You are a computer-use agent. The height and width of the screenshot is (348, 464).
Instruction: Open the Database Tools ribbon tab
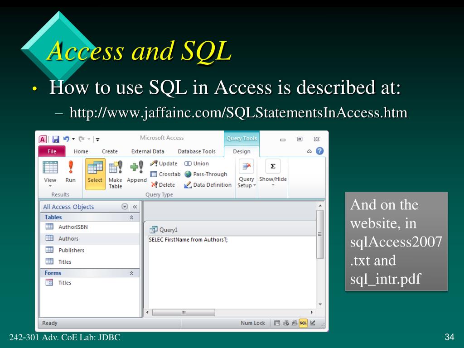197,151
